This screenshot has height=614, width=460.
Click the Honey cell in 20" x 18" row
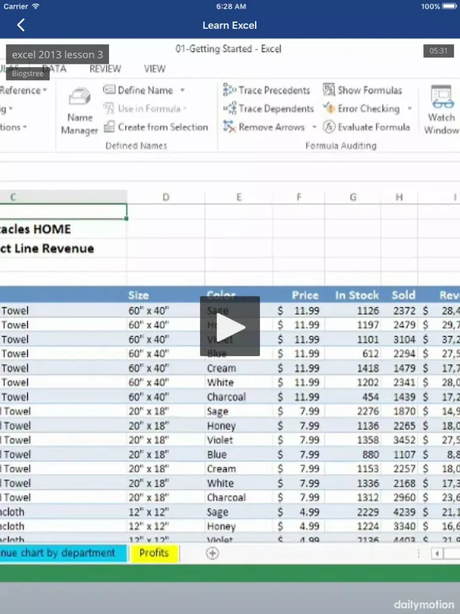click(x=221, y=426)
